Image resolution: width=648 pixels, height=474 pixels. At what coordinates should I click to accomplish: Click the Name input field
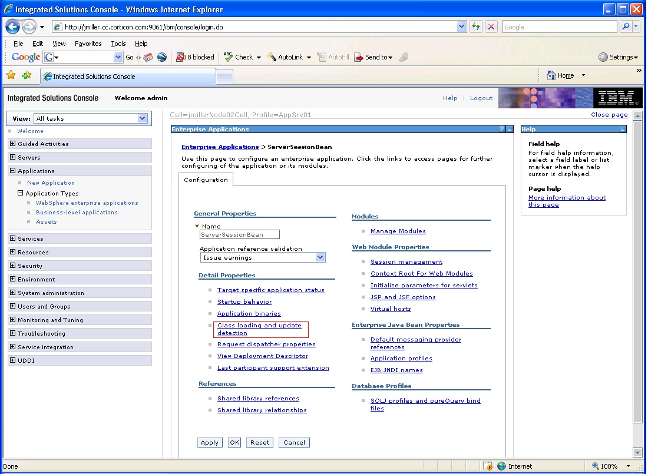240,234
